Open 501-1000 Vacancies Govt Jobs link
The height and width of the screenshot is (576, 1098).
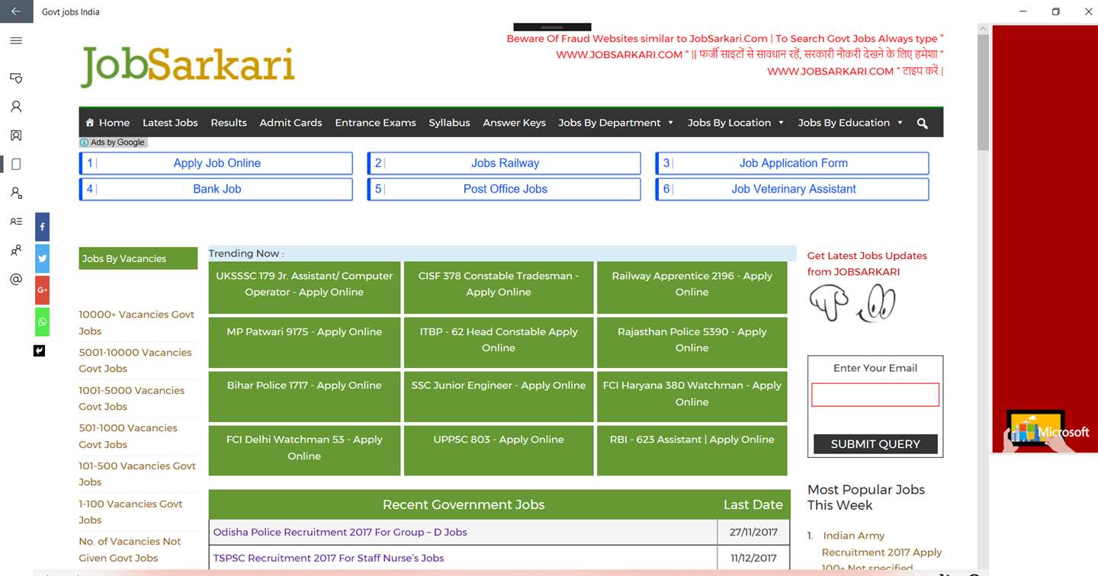[128, 436]
